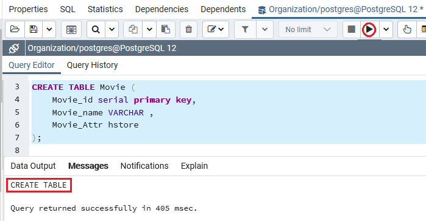Expand the filter options dropdown arrow
Image resolution: width=426 pixels, height=221 pixels.
264,29
